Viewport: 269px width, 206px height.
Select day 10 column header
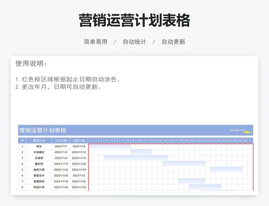139,141
